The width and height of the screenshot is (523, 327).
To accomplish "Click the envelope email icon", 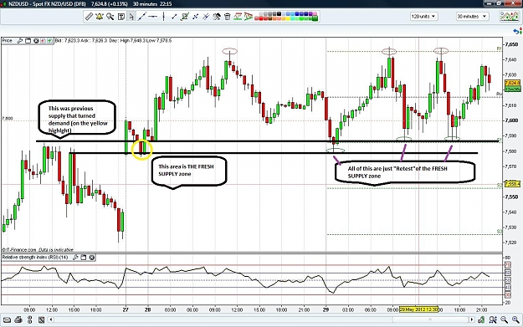I will [7, 320].
